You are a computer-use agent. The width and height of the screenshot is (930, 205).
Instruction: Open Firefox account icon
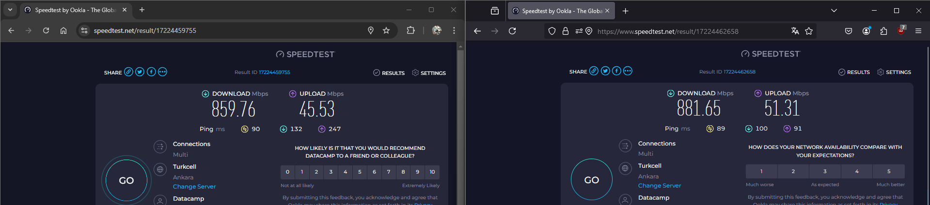click(867, 31)
